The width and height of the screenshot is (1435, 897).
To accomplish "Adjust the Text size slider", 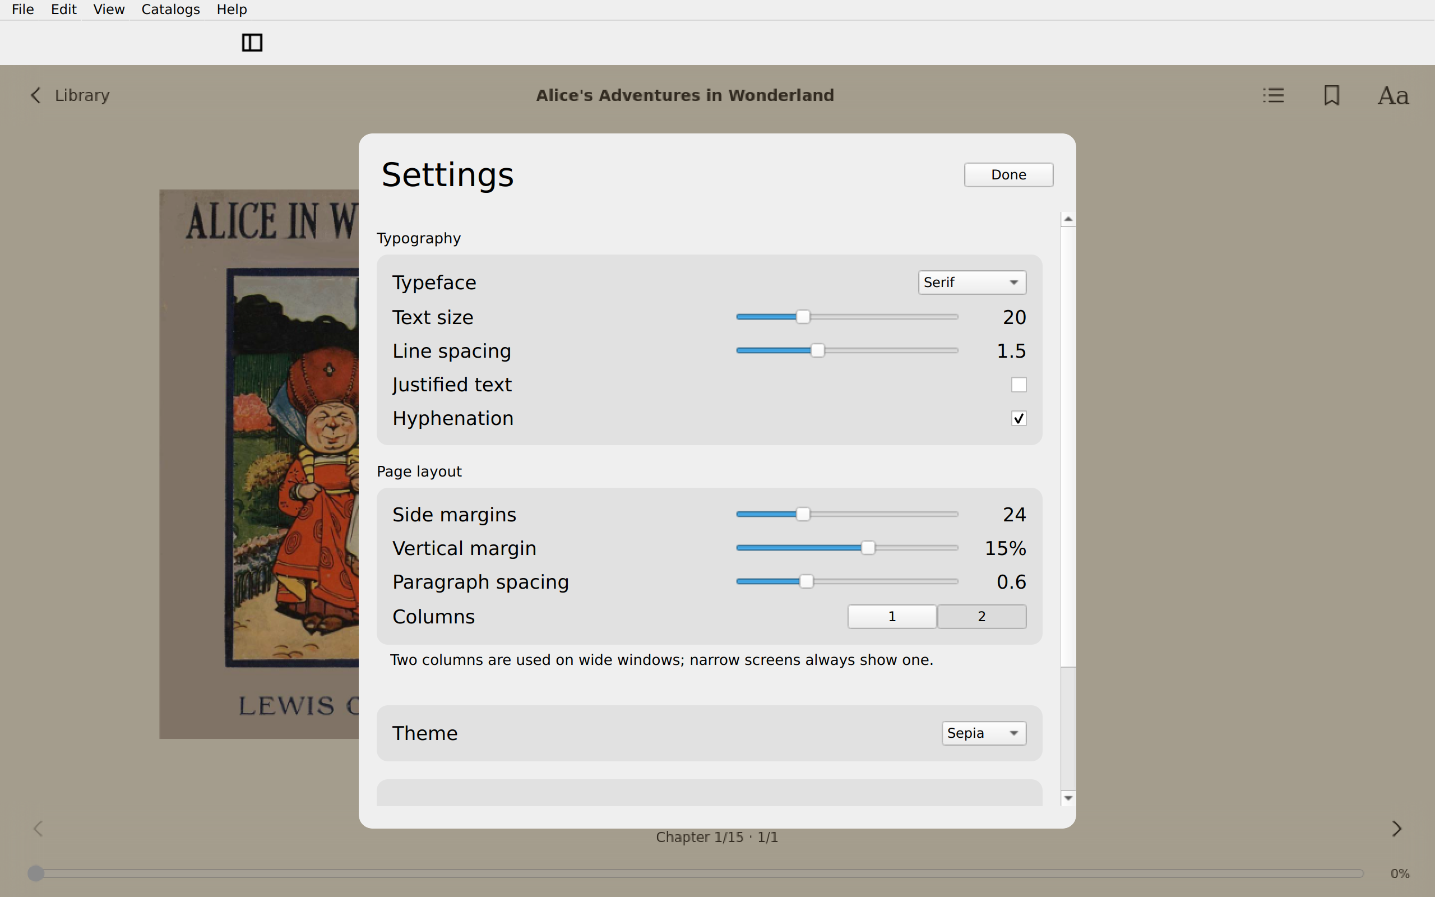I will (847, 317).
